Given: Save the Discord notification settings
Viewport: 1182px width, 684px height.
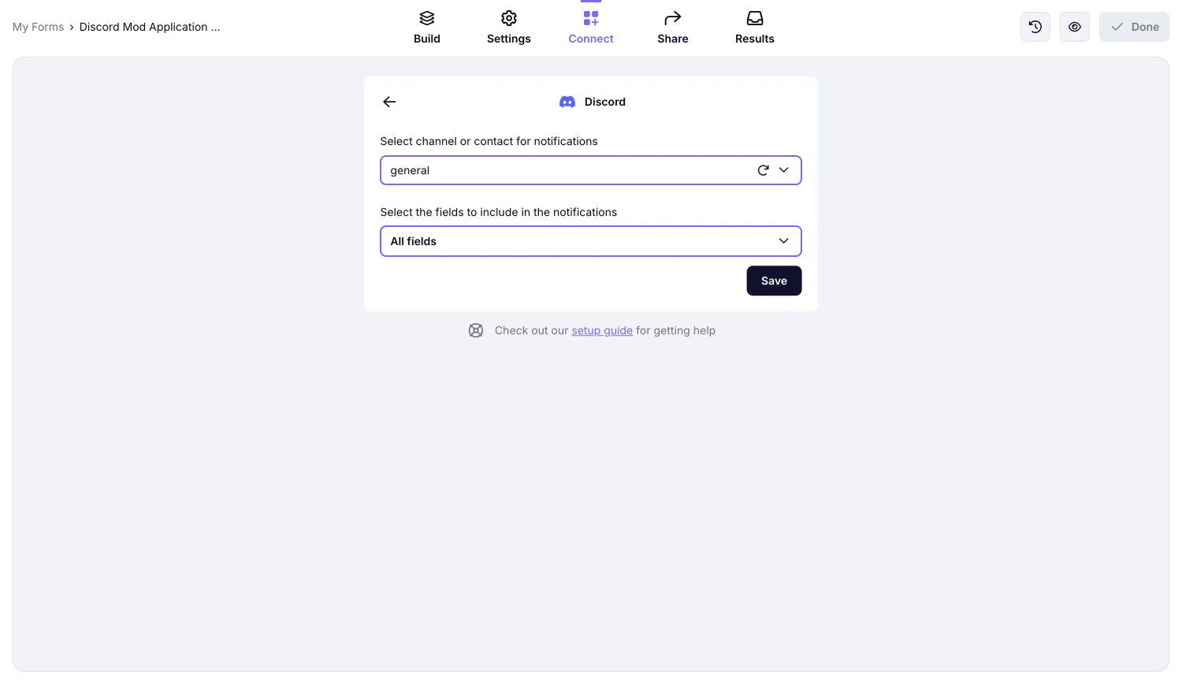Looking at the screenshot, I should tap(773, 281).
